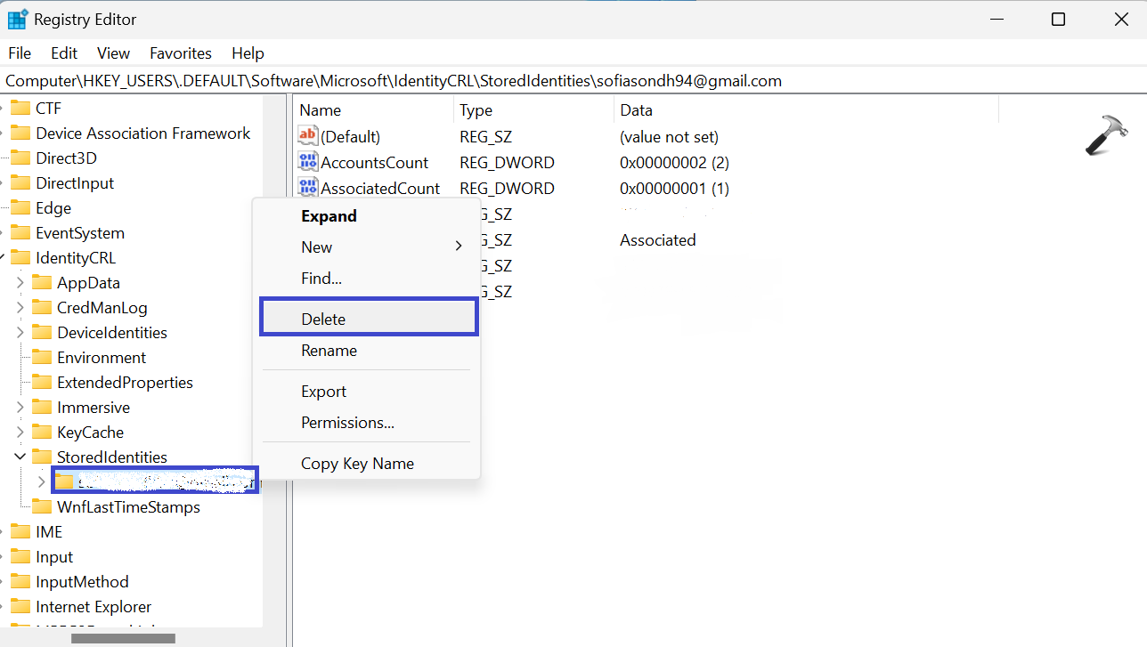1147x647 pixels.
Task: Click the DeviceIdentities folder icon
Action: (42, 332)
